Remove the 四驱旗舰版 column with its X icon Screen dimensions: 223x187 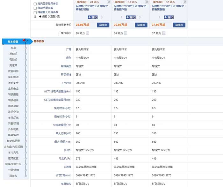click(x=185, y=2)
